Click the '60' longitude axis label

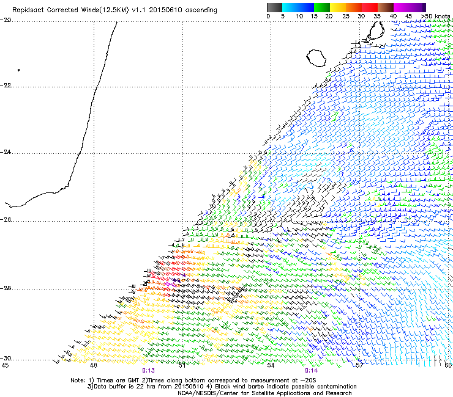click(448, 365)
